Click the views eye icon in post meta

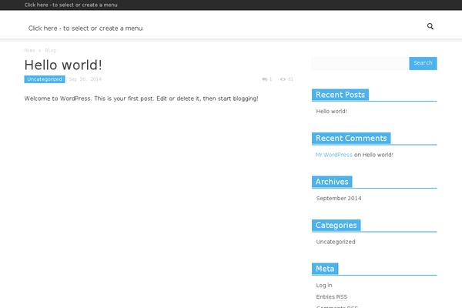click(x=283, y=79)
